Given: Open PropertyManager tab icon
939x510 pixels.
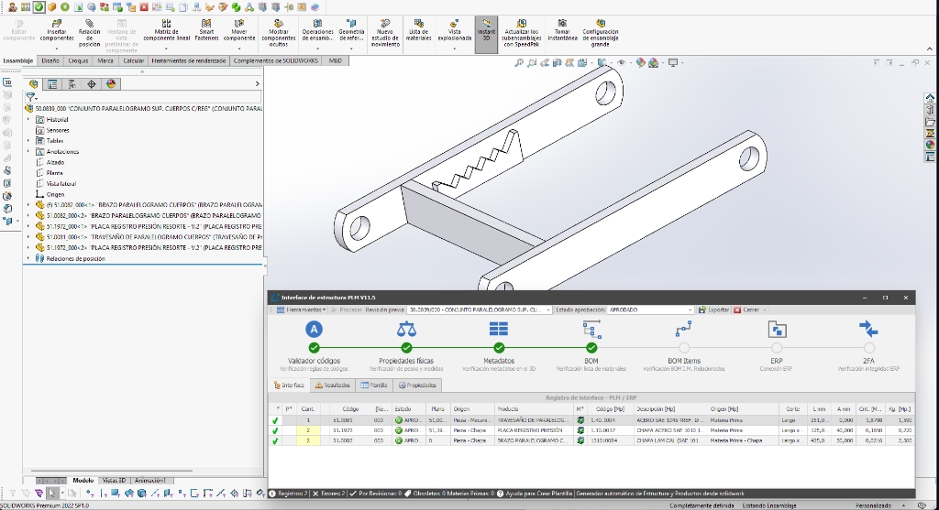Looking at the screenshot, I should click(x=52, y=84).
